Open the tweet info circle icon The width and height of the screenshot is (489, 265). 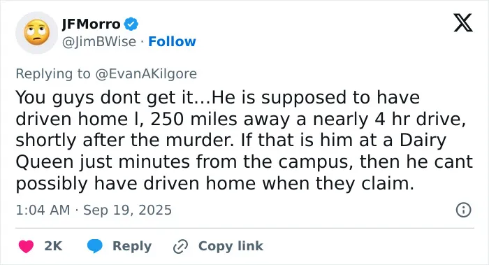point(463,210)
